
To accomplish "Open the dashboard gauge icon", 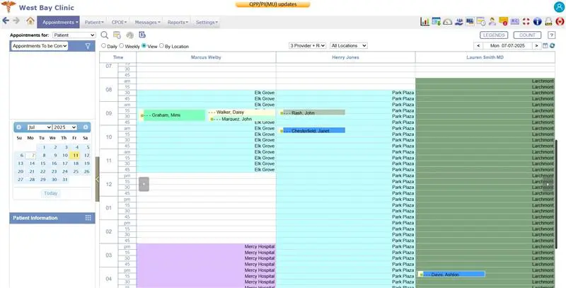I will point(448,22).
